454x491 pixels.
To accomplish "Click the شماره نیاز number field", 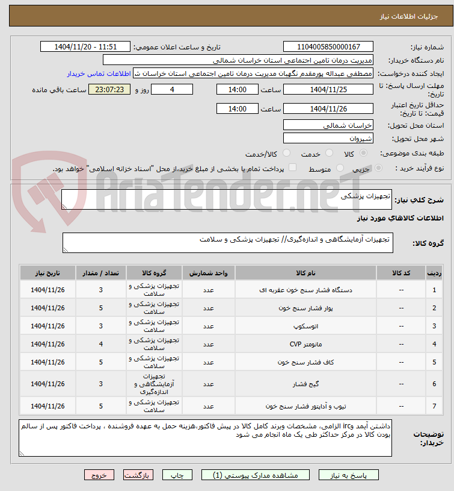I will tap(328, 46).
